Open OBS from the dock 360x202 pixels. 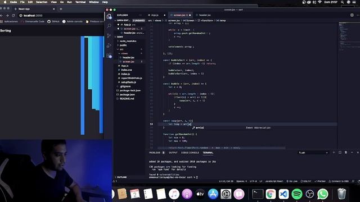point(310,194)
